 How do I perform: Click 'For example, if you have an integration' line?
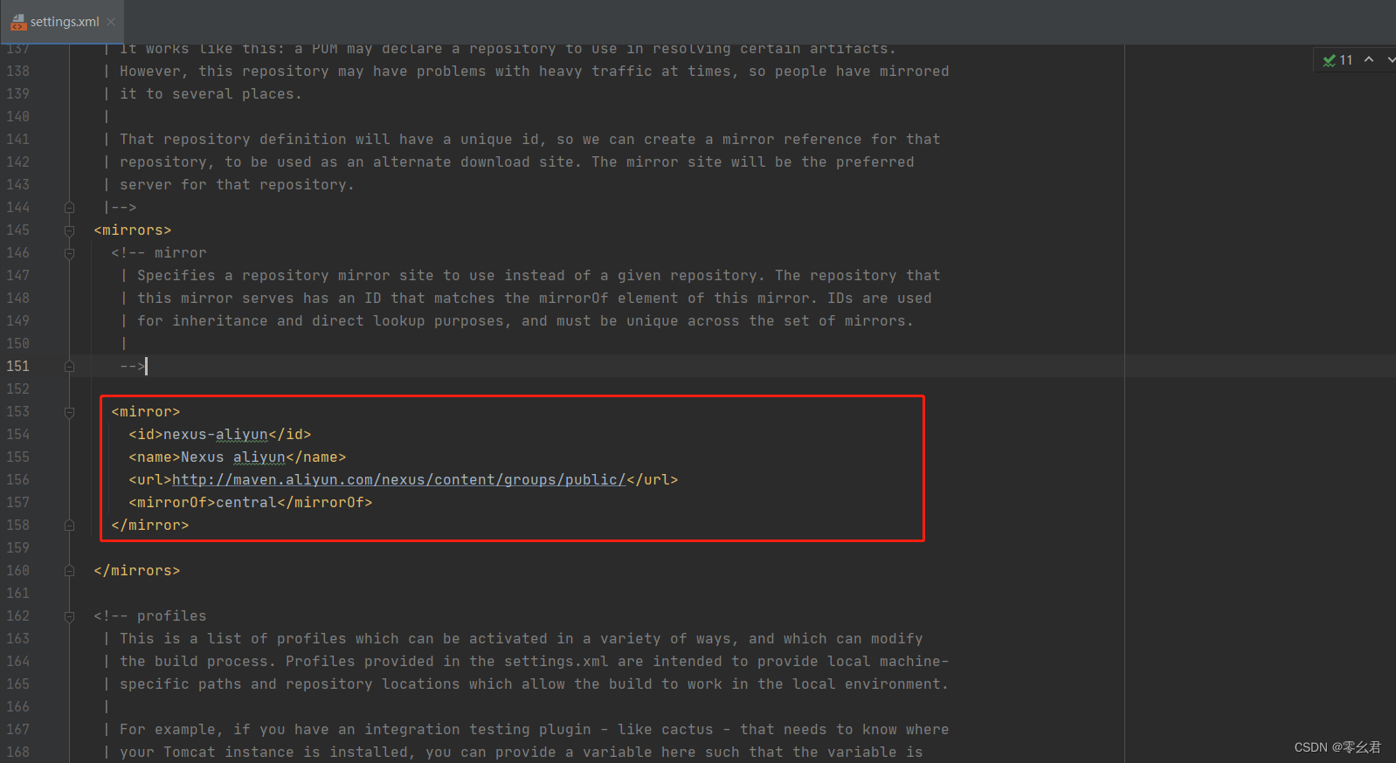[534, 730]
